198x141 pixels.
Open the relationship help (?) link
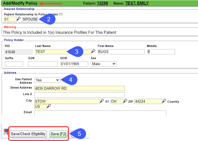tap(61, 14)
